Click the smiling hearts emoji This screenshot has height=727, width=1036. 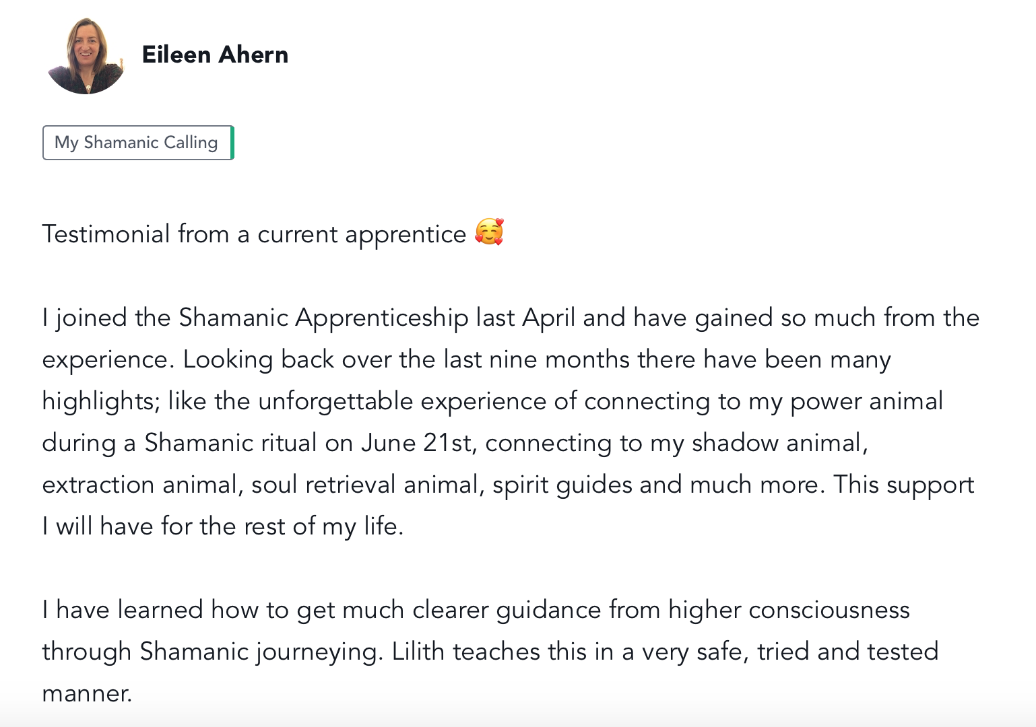tap(489, 232)
